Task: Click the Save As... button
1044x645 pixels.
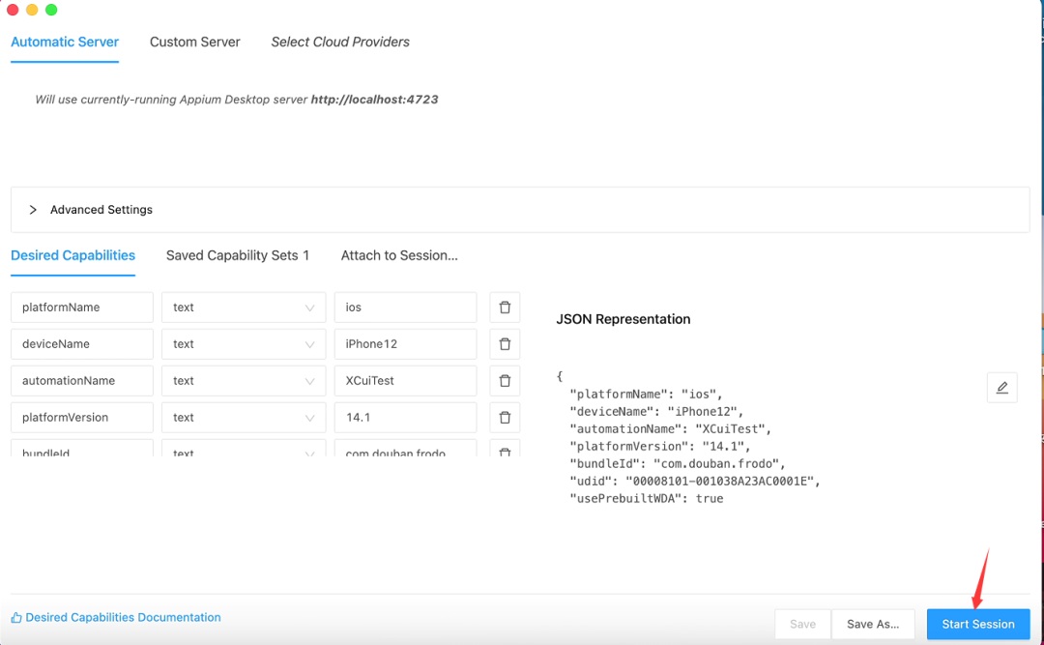Action: coord(873,624)
